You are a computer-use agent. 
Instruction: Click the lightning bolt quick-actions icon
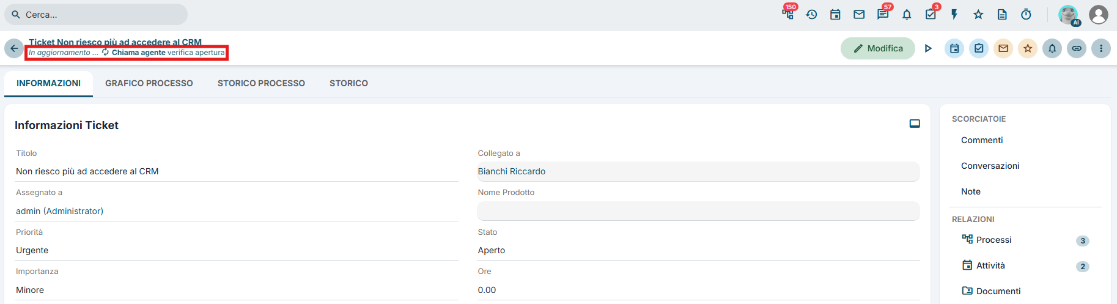[954, 14]
